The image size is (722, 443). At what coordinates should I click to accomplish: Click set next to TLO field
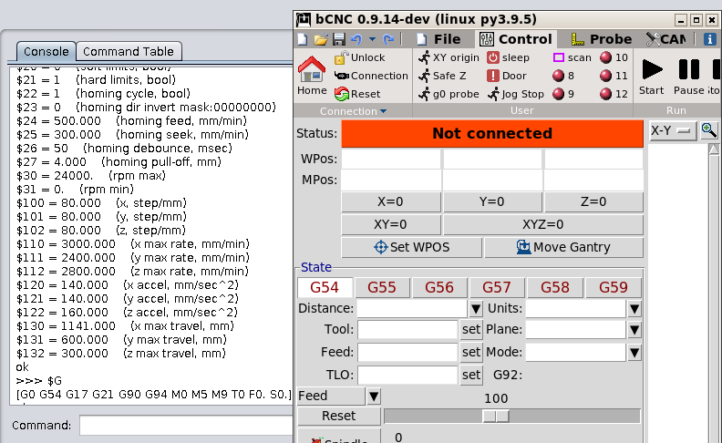471,375
